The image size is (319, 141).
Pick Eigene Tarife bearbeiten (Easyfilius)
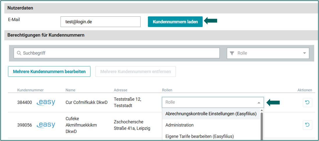coord(199,136)
